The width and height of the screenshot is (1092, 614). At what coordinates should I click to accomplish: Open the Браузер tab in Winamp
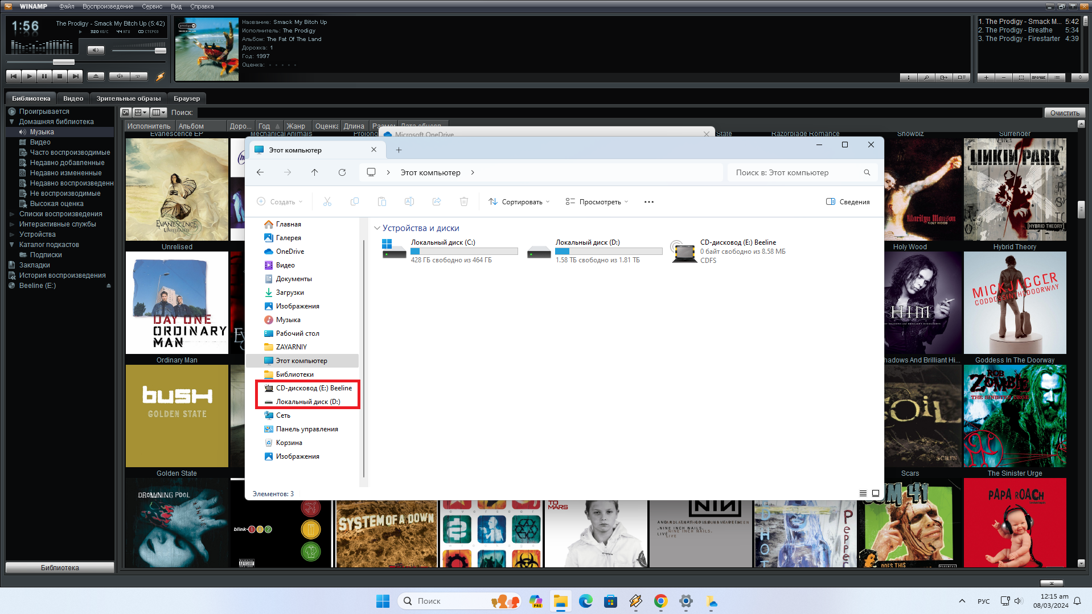[x=187, y=98]
